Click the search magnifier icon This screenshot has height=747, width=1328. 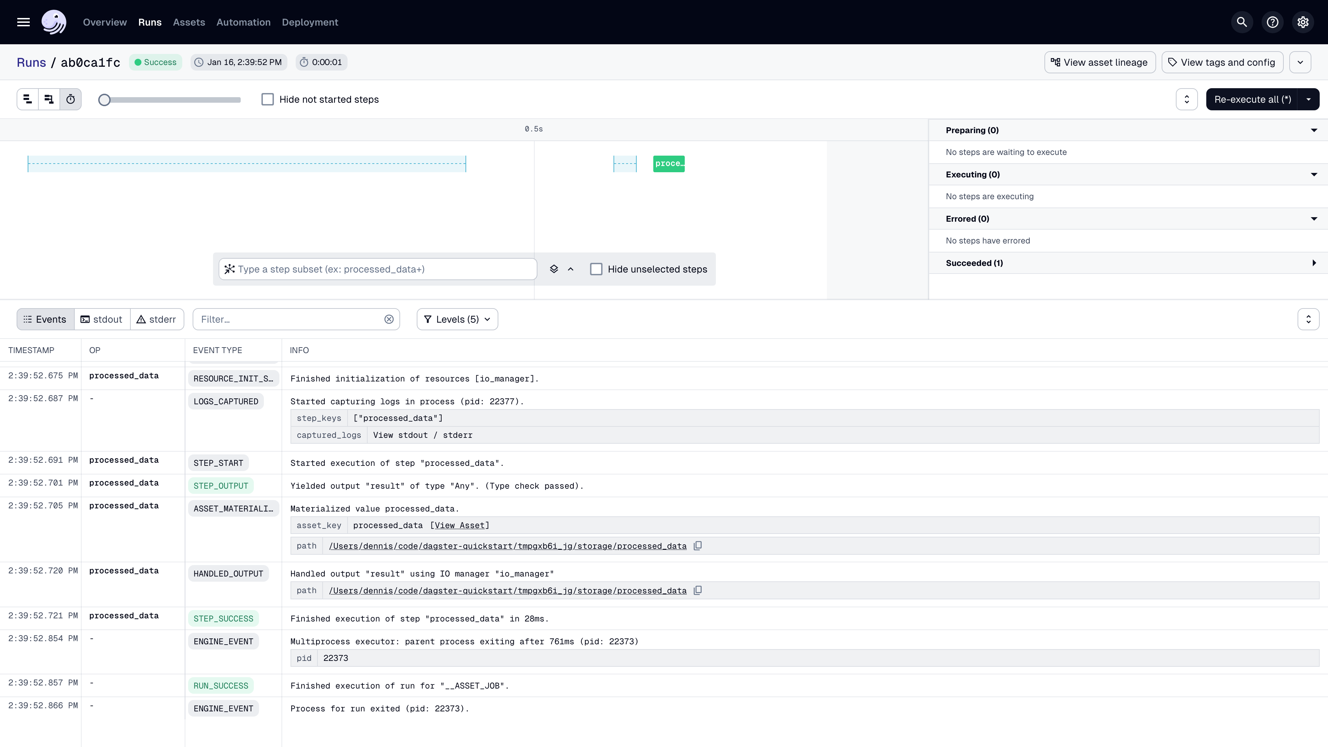[x=1242, y=22]
